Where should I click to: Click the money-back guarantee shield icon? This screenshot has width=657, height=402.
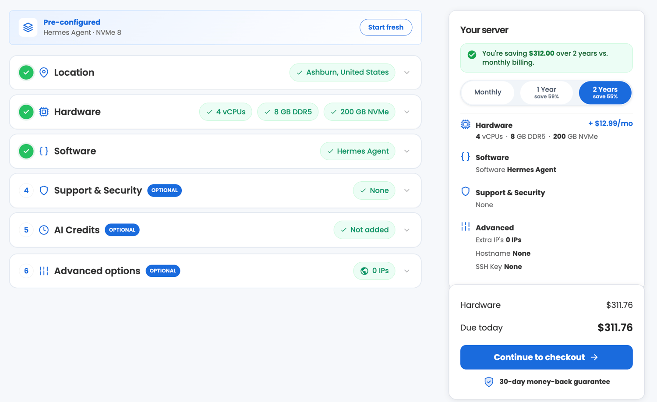(x=489, y=382)
